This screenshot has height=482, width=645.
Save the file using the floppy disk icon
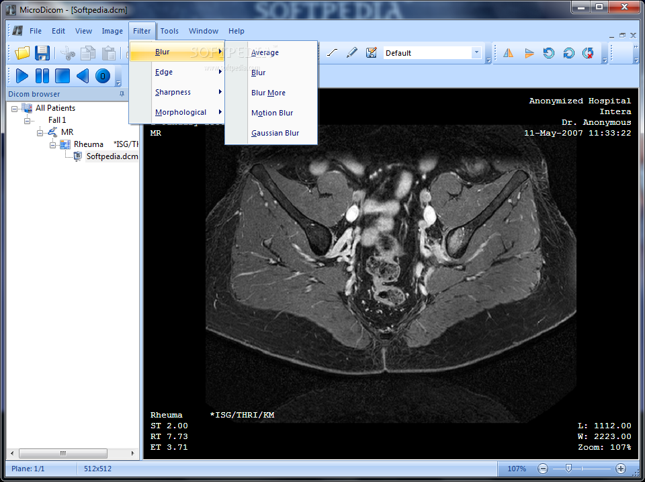click(x=42, y=53)
